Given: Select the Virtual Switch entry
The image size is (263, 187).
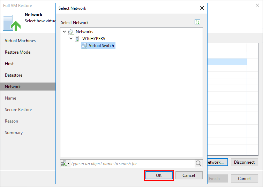Looking at the screenshot, I should 98,46.
